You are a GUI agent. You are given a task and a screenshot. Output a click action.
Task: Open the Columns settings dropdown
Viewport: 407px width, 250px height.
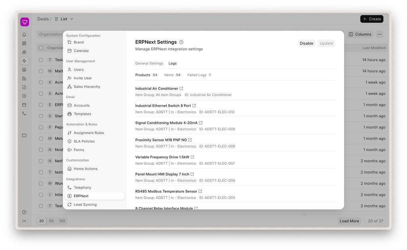click(x=360, y=34)
